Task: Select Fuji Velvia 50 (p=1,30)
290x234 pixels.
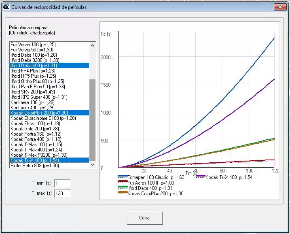Action: click(x=49, y=50)
